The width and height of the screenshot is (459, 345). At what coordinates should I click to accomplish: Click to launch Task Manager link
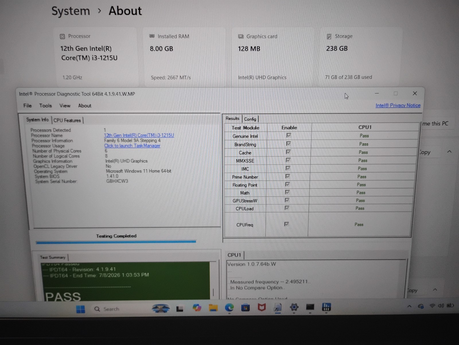pos(132,146)
